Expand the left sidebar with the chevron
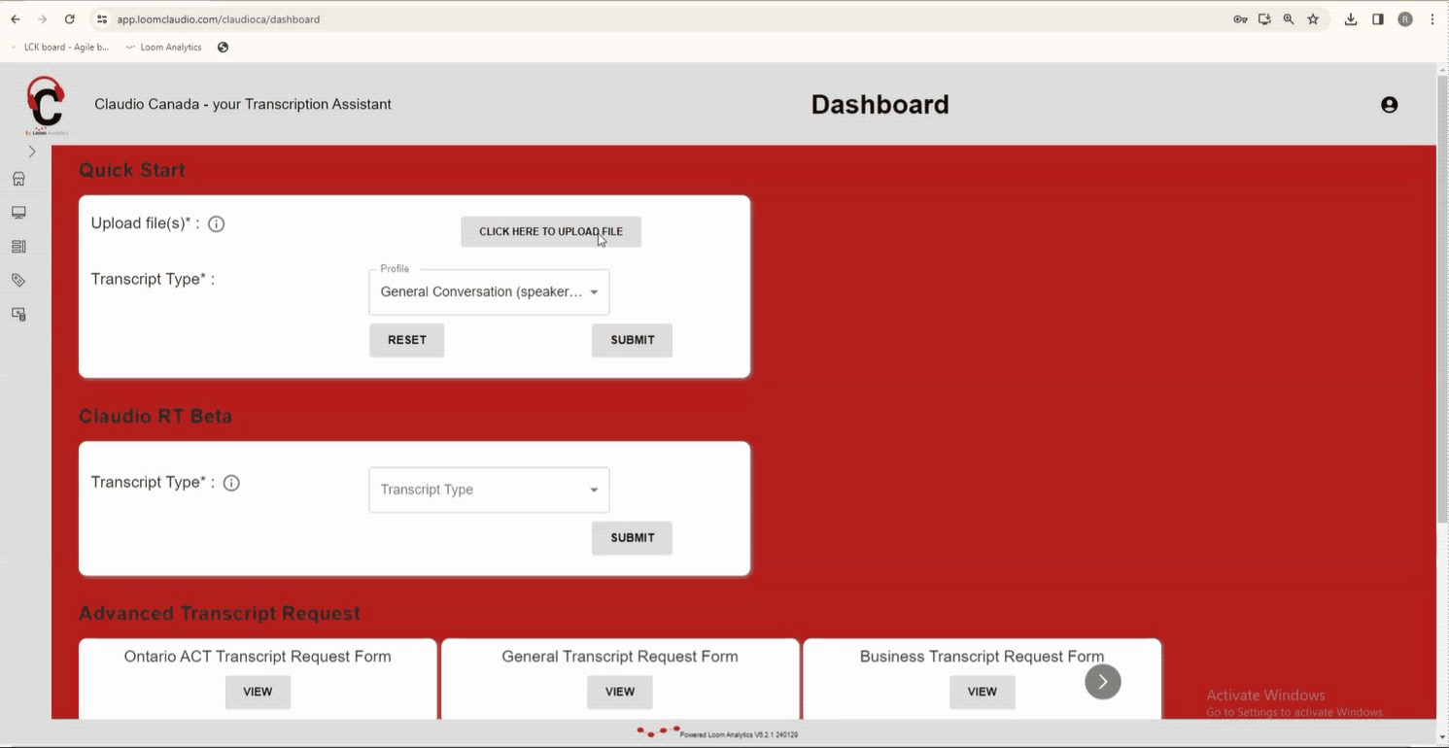Image resolution: width=1449 pixels, height=748 pixels. point(32,152)
